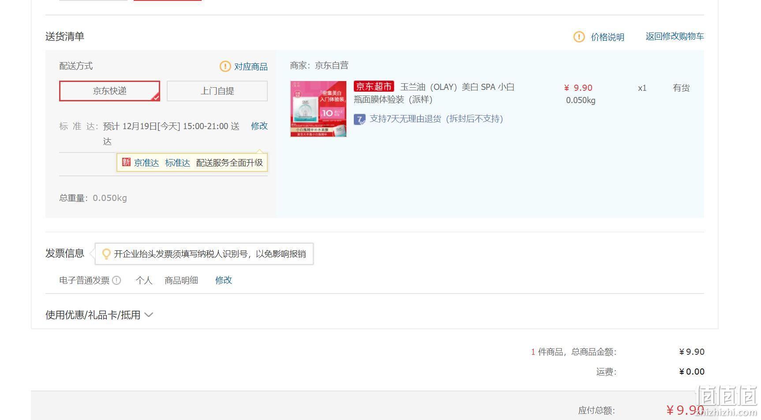Click the 对应商品 exclamation icon
The image size is (761, 420).
[x=225, y=67]
